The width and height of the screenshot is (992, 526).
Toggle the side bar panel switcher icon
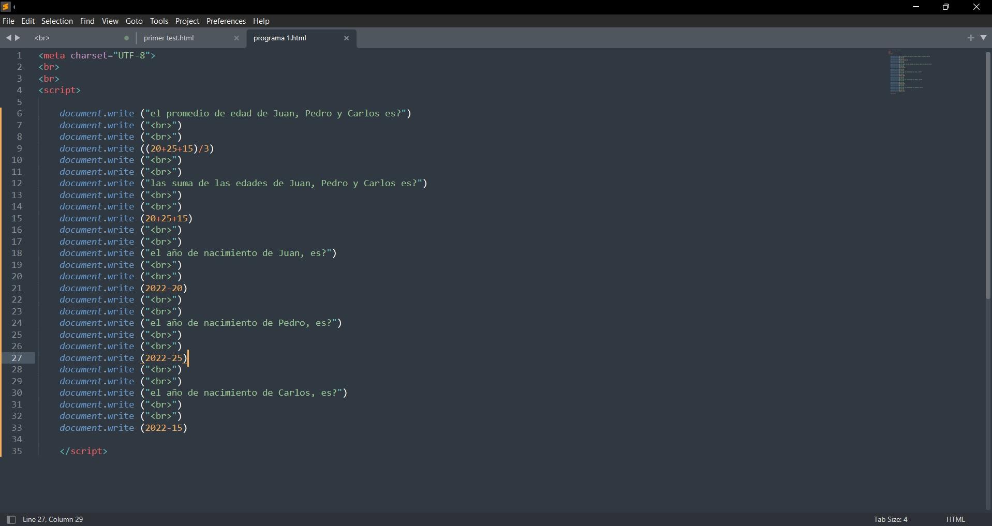(x=11, y=519)
